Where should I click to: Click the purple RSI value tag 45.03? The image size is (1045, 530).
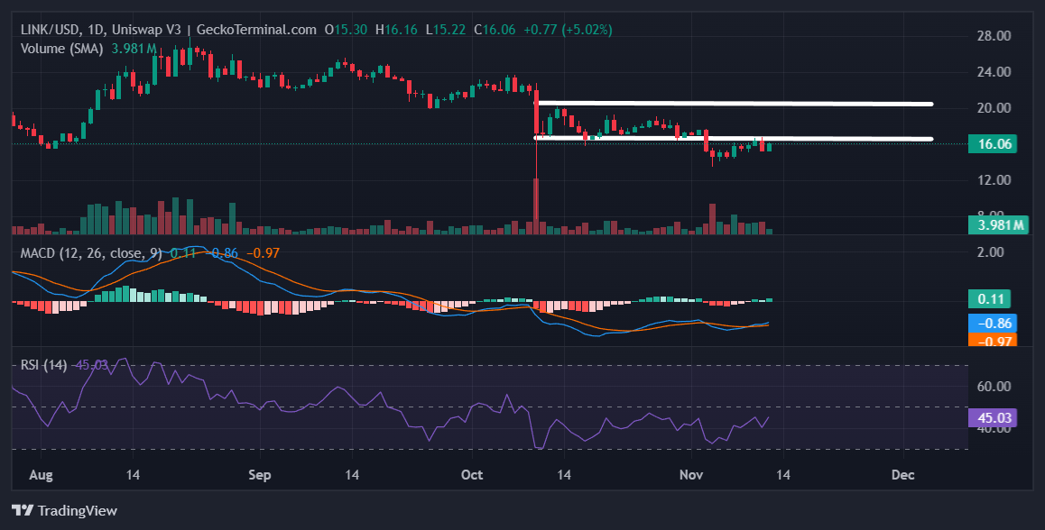[x=993, y=418]
